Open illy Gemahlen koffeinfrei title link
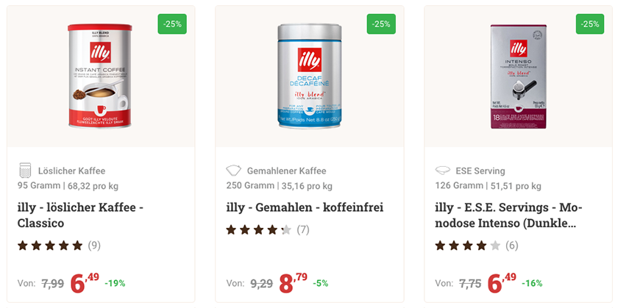Screen dimensions: 618x308 point(305,207)
